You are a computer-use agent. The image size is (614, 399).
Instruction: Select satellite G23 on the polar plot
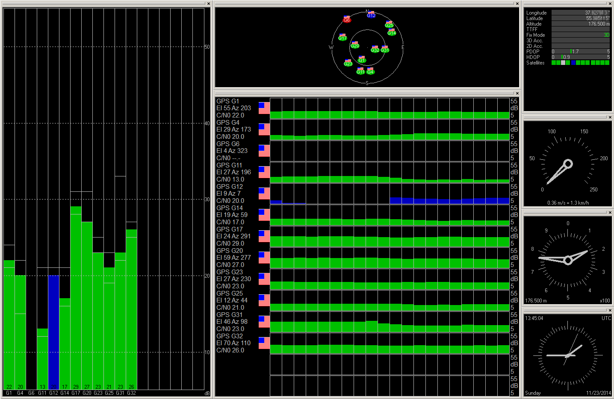tap(348, 64)
